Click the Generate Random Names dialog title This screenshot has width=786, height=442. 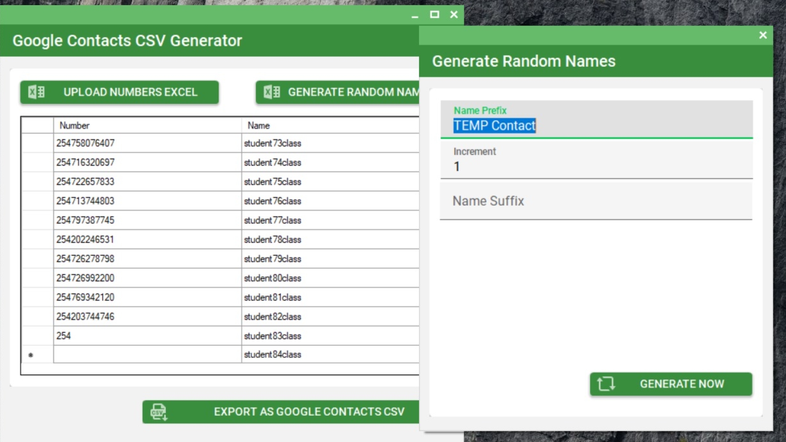pos(523,61)
